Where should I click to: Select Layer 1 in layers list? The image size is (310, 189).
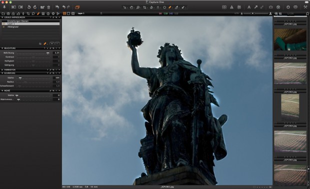tap(30, 23)
